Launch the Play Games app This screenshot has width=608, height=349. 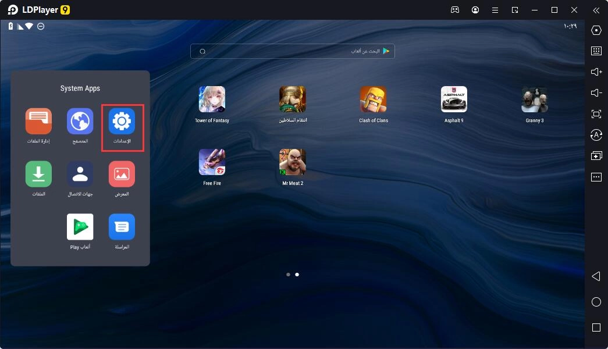click(x=80, y=227)
